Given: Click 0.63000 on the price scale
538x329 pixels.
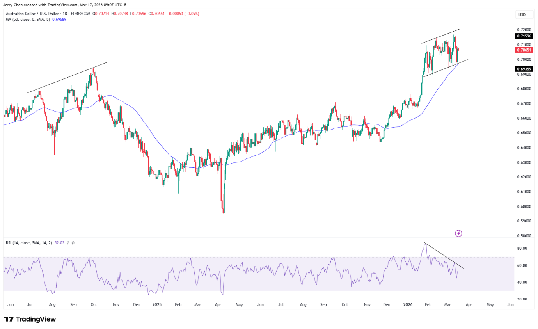Looking at the screenshot, I should [524, 162].
